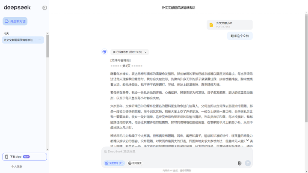Click the main page vertical scrollbar thumb

click(306, 68)
